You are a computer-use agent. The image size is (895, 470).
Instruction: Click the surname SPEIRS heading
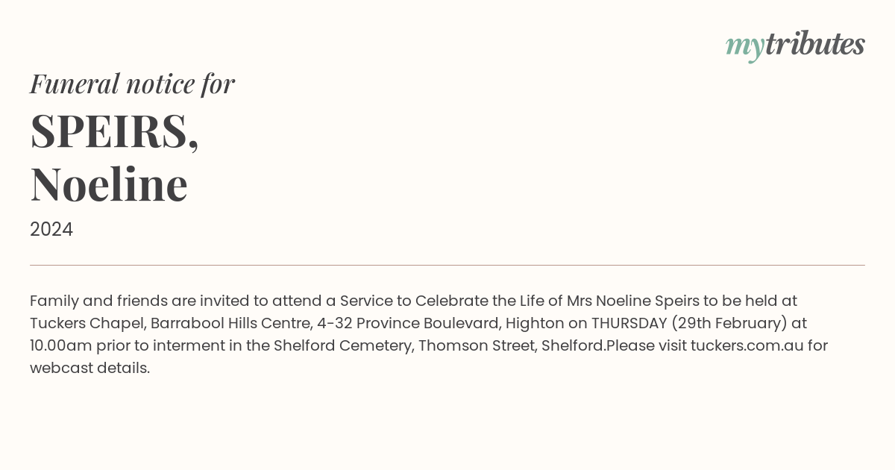114,131
